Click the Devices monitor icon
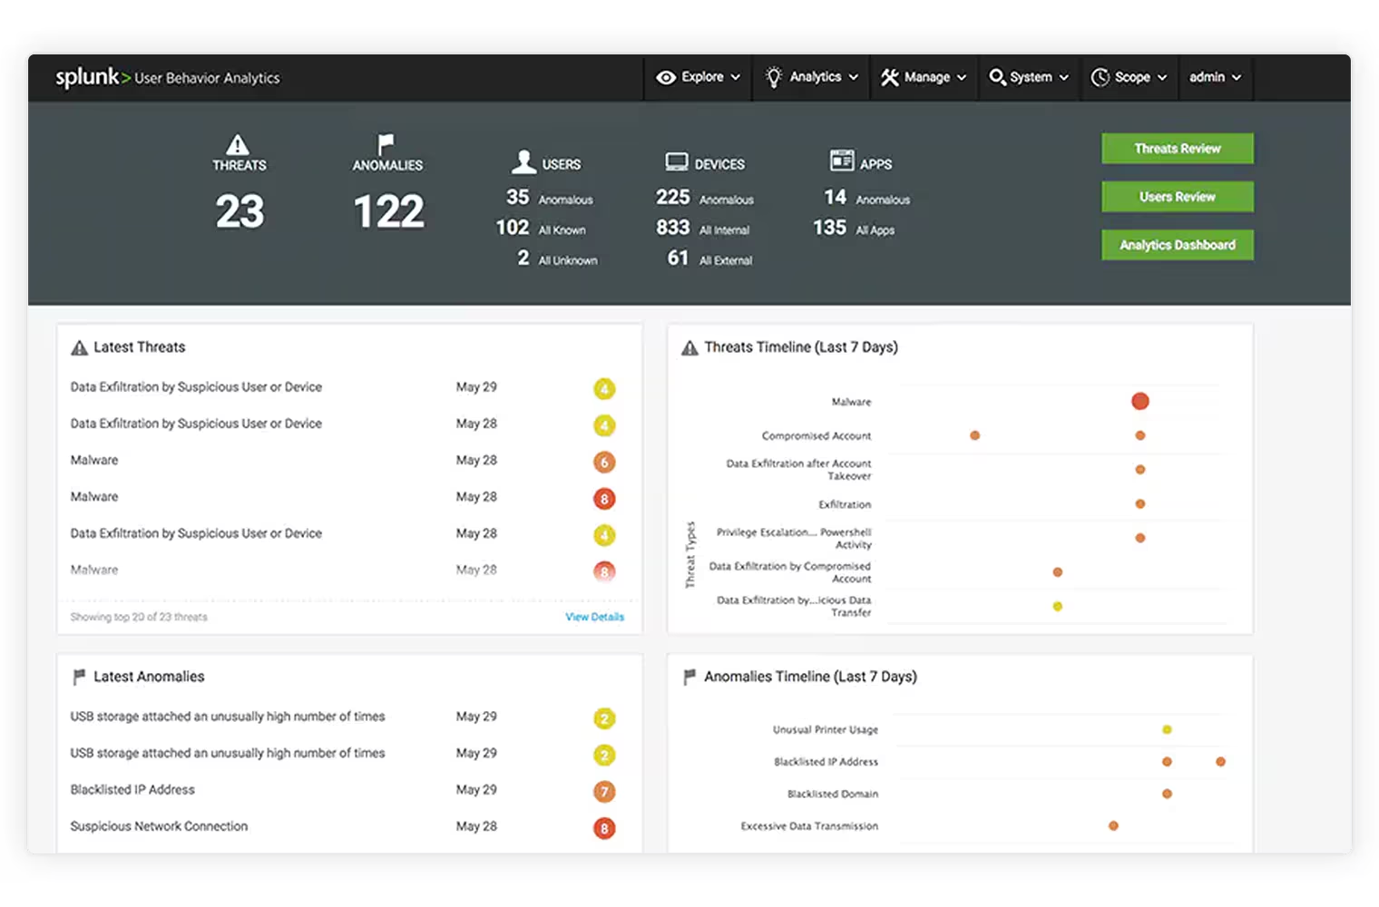Viewport: 1379px width, 907px height. click(675, 161)
